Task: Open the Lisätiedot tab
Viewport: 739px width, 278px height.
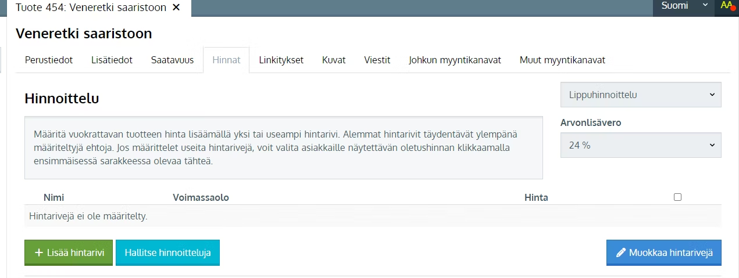Action: click(x=112, y=60)
